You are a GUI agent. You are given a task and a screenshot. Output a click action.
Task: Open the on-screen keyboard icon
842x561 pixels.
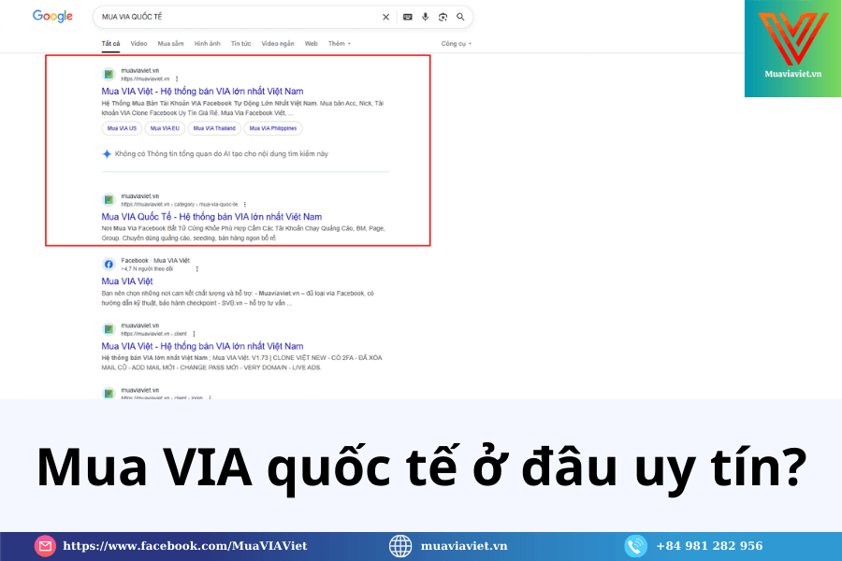[x=408, y=17]
